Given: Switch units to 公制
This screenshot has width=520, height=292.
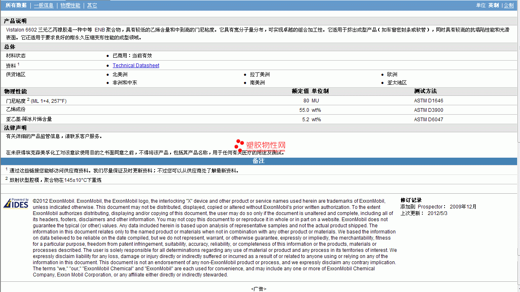Looking at the screenshot, I should 509,5.
